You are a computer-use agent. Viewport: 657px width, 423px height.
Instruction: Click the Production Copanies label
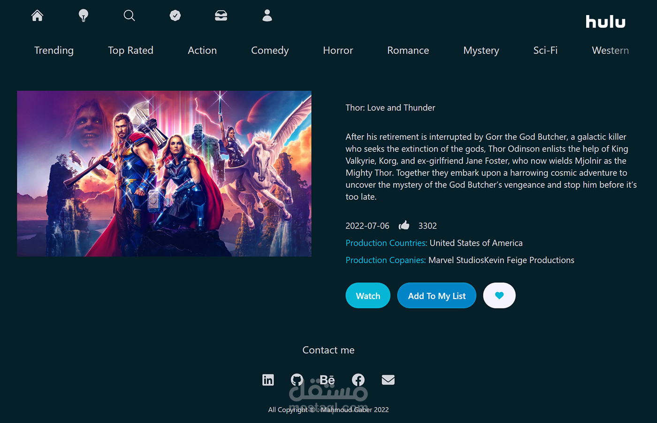tap(386, 260)
